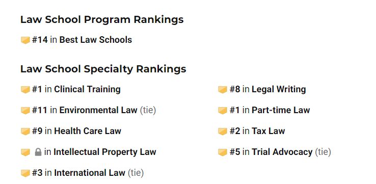This screenshot has height=184, width=376.
Task: Open the Intellectual Property Law ranking
Action: [x=105, y=152]
